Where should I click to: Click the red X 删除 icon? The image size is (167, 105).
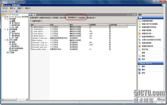click(x=140, y=66)
